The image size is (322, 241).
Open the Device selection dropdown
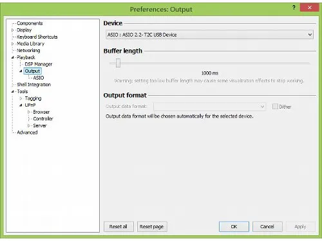(x=209, y=35)
